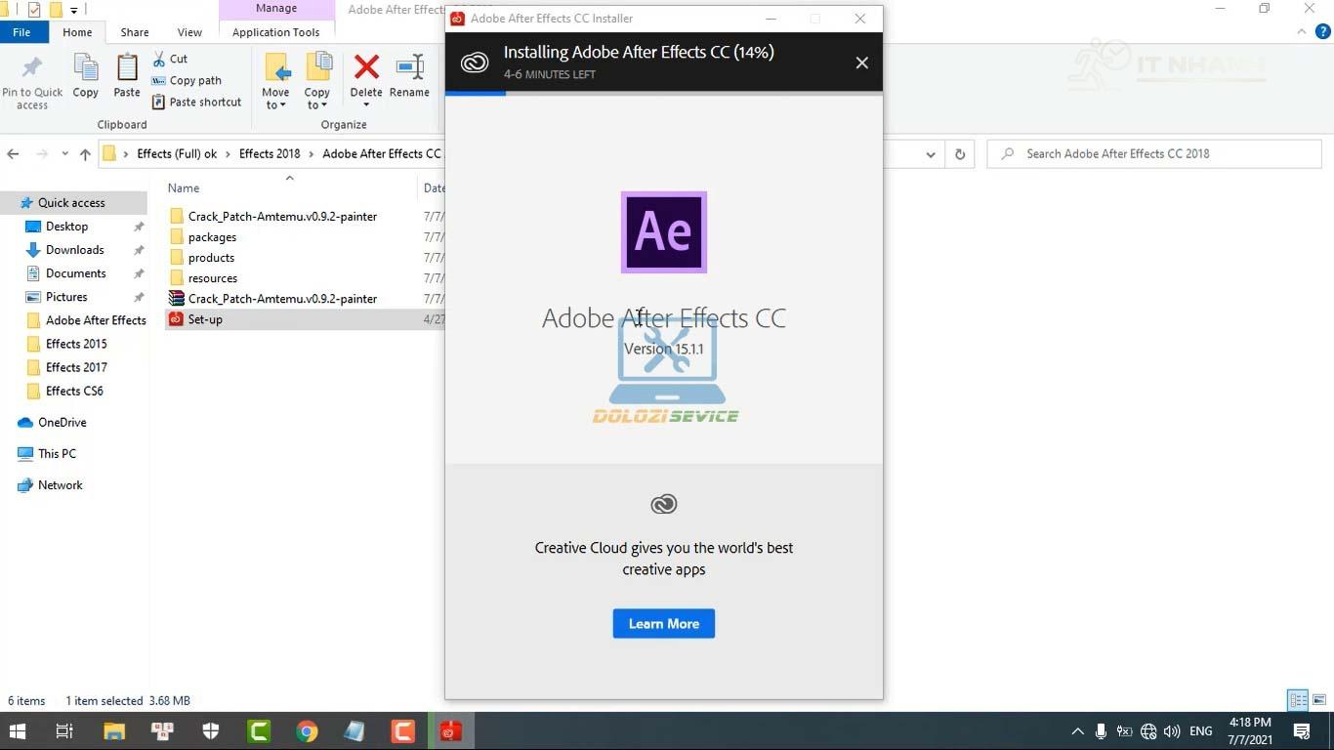
Task: Switch to the Home ribbon tab
Action: point(77,32)
